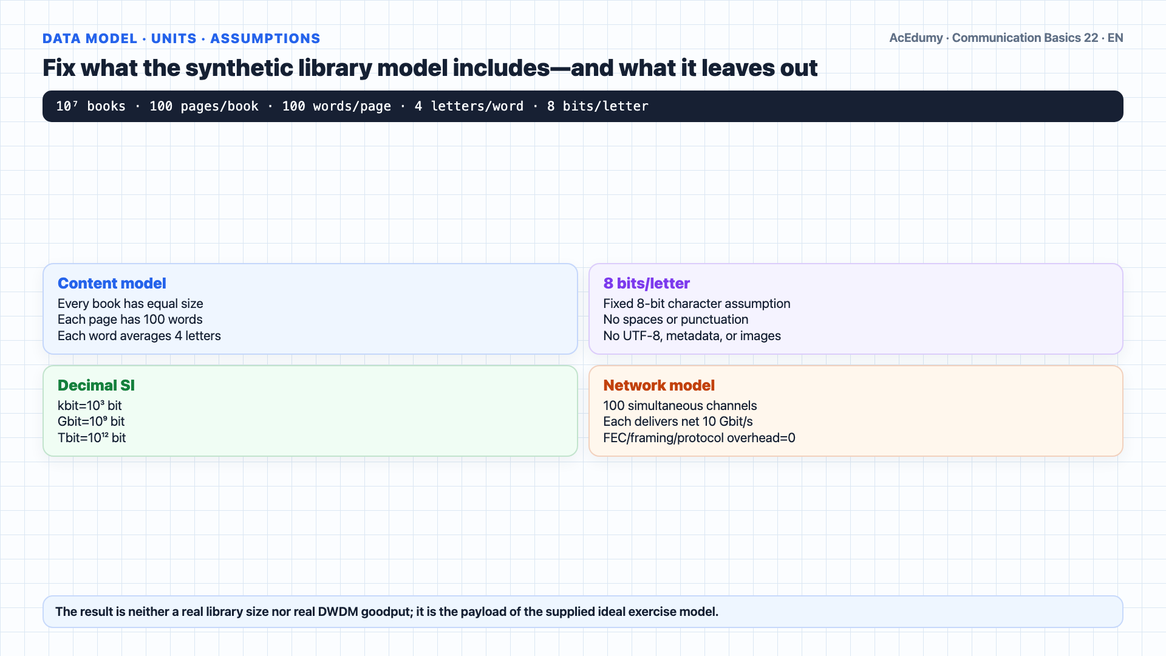Select 'Fixed 8-bit character assumption' line
Screen dimensions: 1166x656
point(697,304)
